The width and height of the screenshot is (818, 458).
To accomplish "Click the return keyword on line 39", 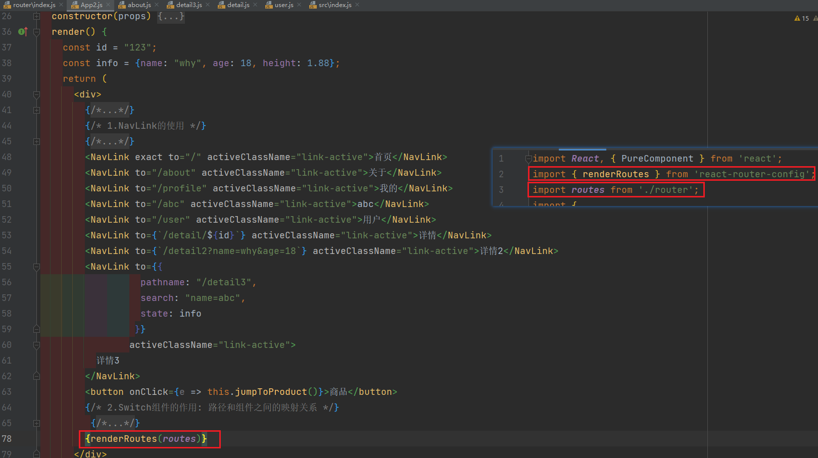I will (79, 79).
